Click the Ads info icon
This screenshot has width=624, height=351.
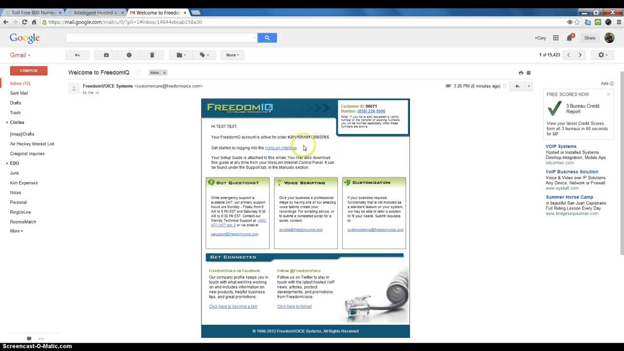(612, 83)
